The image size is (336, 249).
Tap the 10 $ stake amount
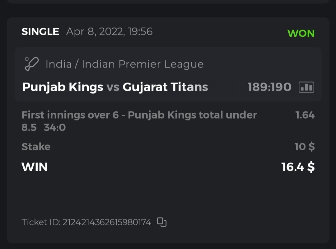pyautogui.click(x=304, y=147)
